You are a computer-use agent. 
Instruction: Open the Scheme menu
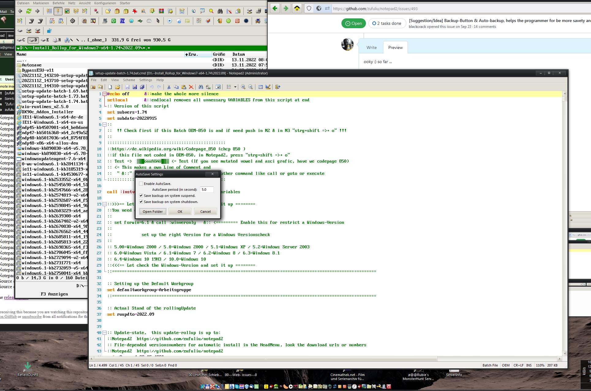pyautogui.click(x=129, y=80)
